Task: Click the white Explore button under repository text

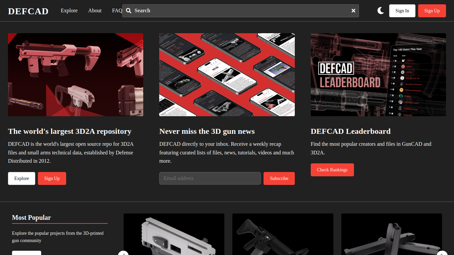Action: coord(22,178)
